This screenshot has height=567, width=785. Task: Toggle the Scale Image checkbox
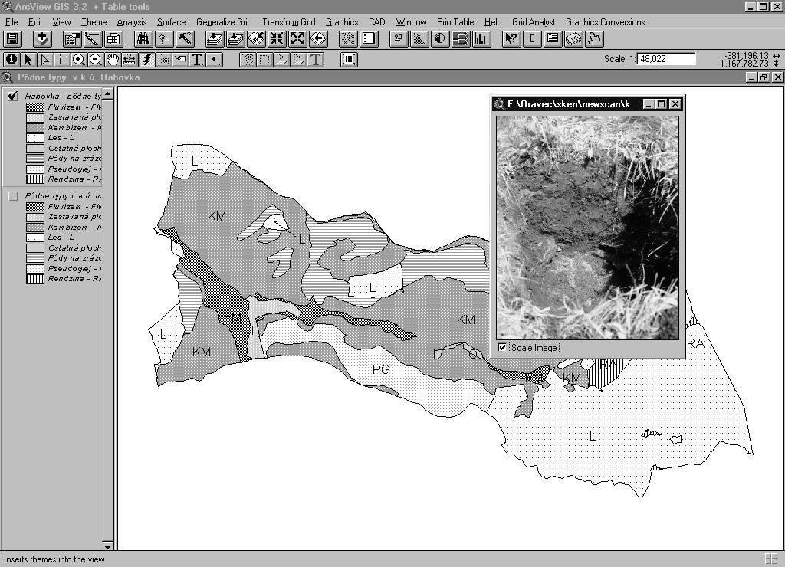tap(502, 347)
